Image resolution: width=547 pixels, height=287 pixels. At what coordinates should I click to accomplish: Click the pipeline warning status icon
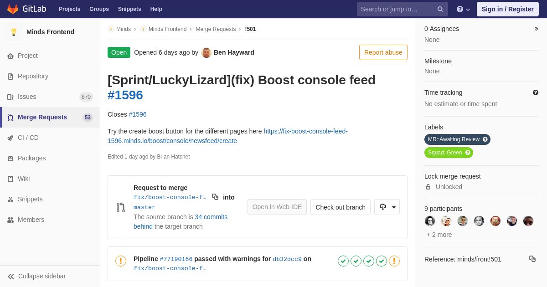point(121,261)
